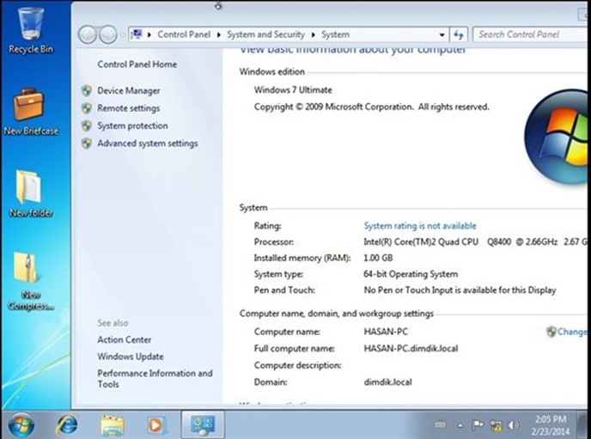Go to System and Security breadcrumb
Image resolution: width=591 pixels, height=439 pixels.
[265, 34]
